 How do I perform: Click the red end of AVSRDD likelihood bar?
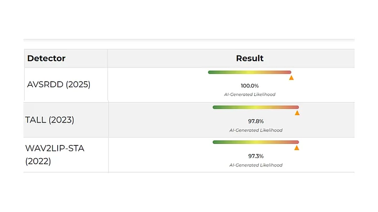pyautogui.click(x=288, y=72)
